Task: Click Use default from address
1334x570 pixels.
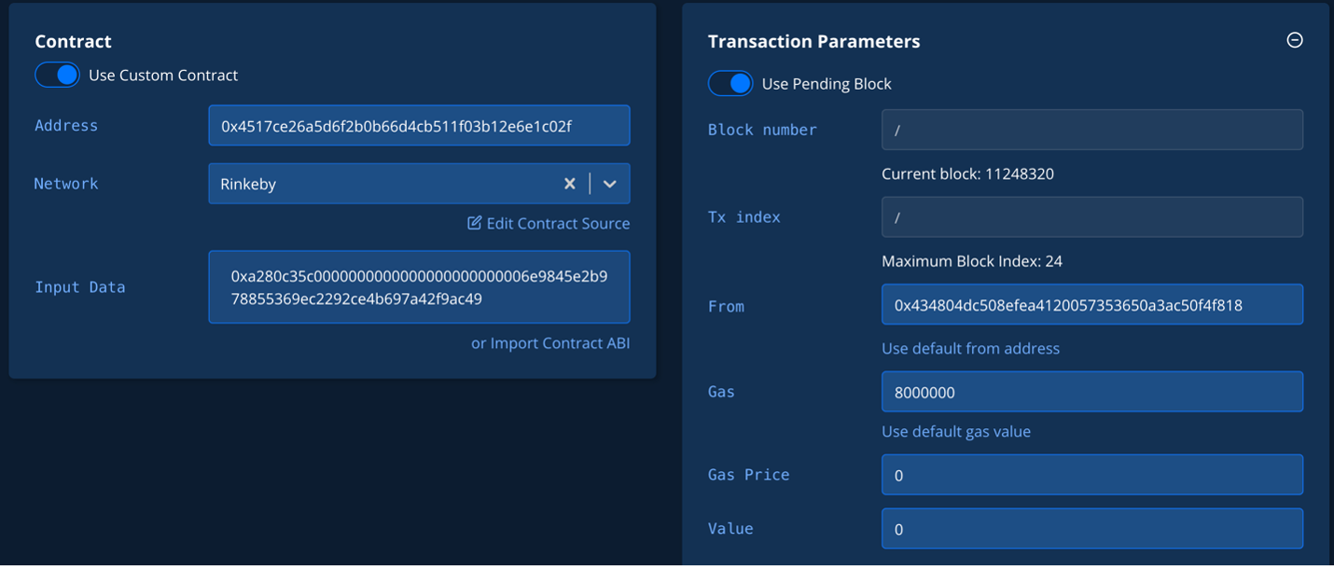Action: pyautogui.click(x=970, y=348)
